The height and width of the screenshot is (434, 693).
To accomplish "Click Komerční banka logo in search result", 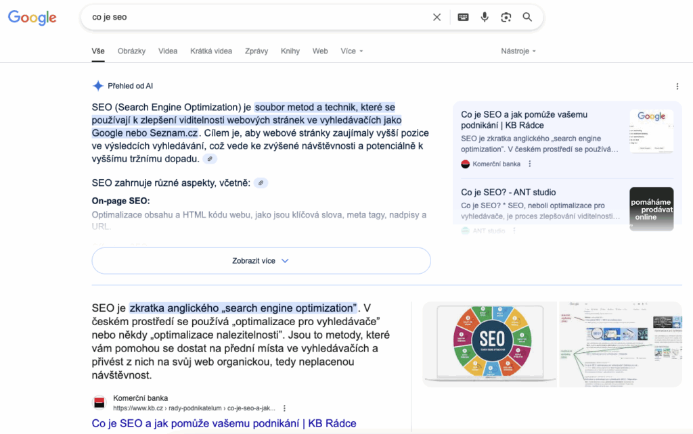I will [x=99, y=403].
